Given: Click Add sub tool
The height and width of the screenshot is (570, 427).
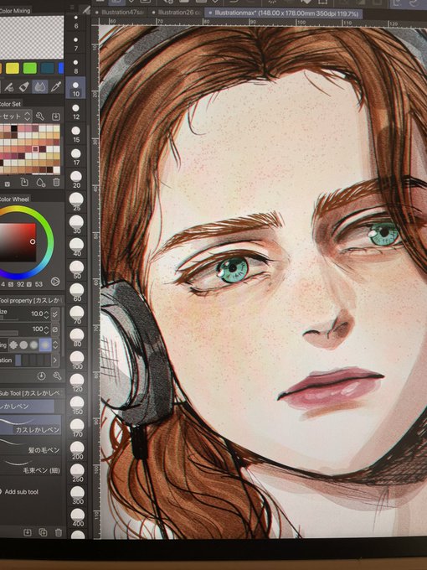Looking at the screenshot, I should coord(21,492).
